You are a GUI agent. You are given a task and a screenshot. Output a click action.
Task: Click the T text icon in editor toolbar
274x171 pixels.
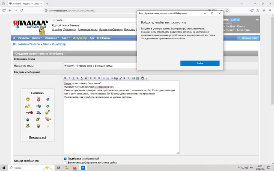pos(128,78)
